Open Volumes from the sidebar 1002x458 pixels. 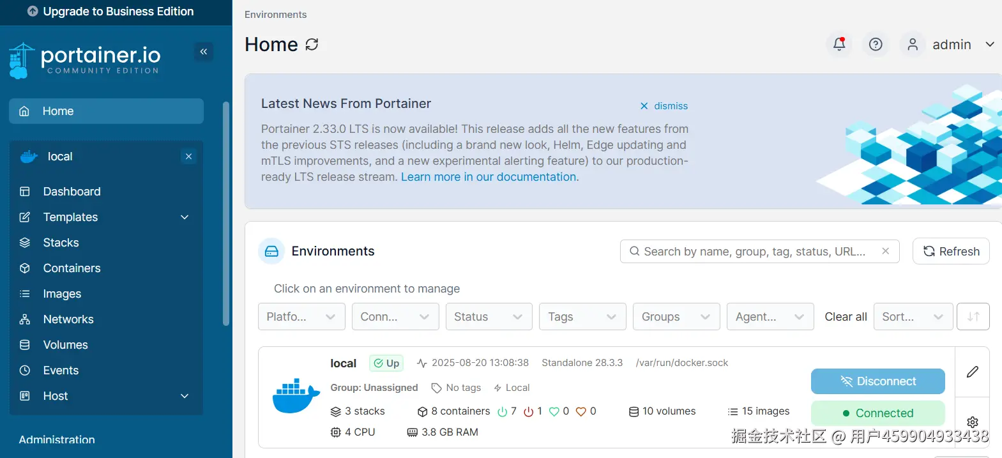[x=65, y=345]
